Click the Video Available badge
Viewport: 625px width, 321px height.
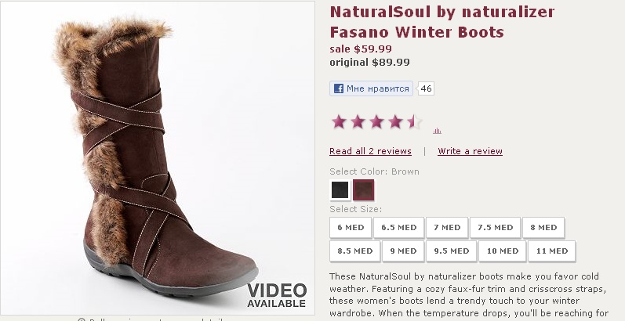coord(276,295)
